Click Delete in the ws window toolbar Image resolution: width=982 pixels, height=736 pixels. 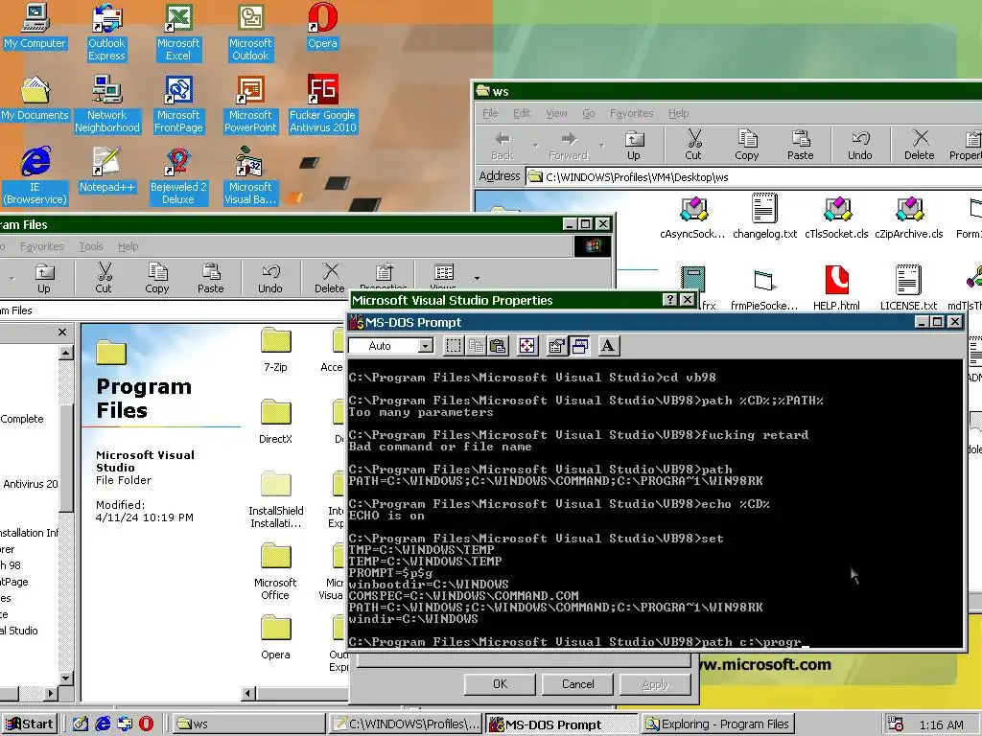[919, 145]
